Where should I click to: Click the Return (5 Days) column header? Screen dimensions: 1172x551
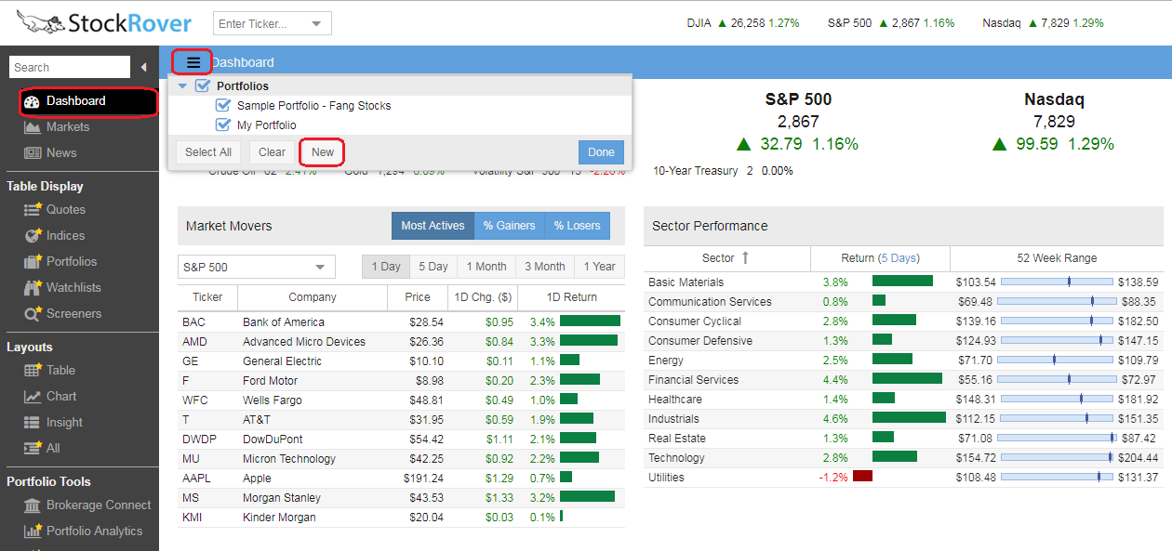click(x=880, y=258)
